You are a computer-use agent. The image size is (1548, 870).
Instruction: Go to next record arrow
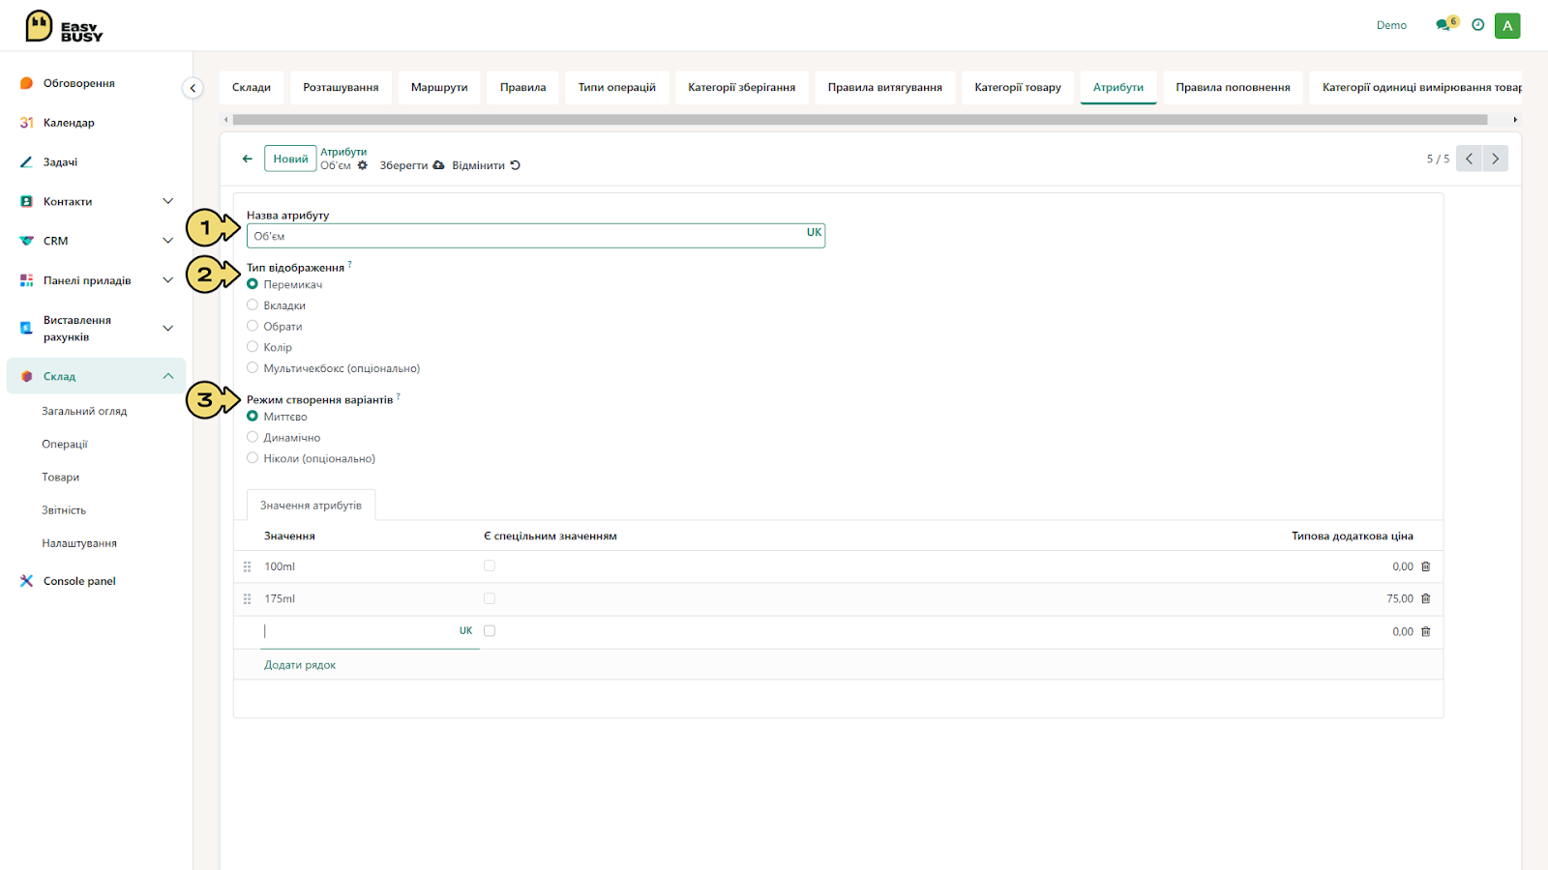1495,159
